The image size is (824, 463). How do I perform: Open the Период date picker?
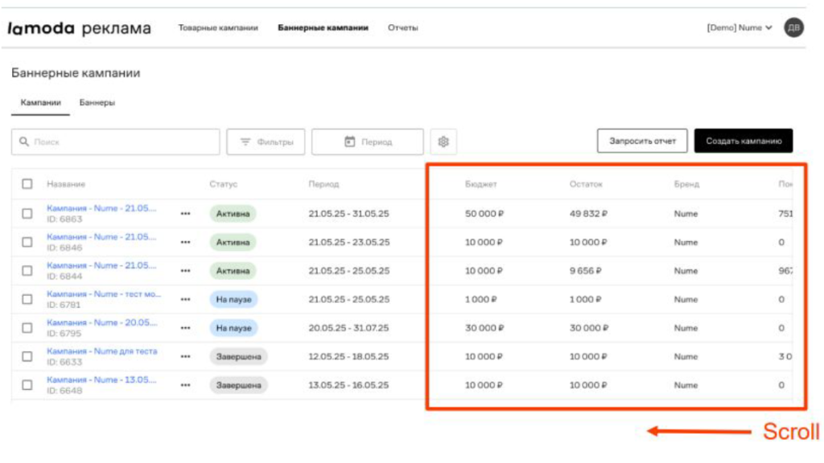(x=367, y=141)
